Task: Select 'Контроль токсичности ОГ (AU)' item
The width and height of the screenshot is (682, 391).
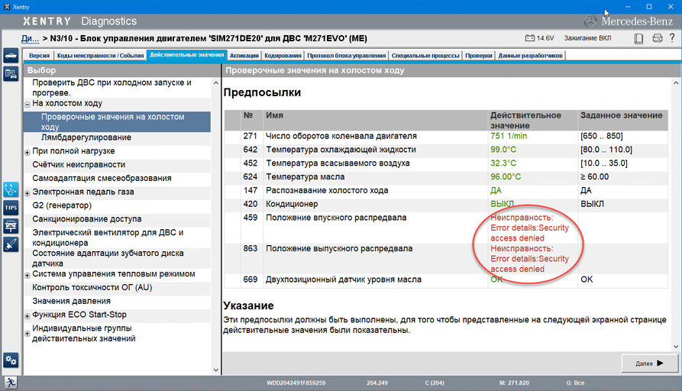Action: click(92, 287)
